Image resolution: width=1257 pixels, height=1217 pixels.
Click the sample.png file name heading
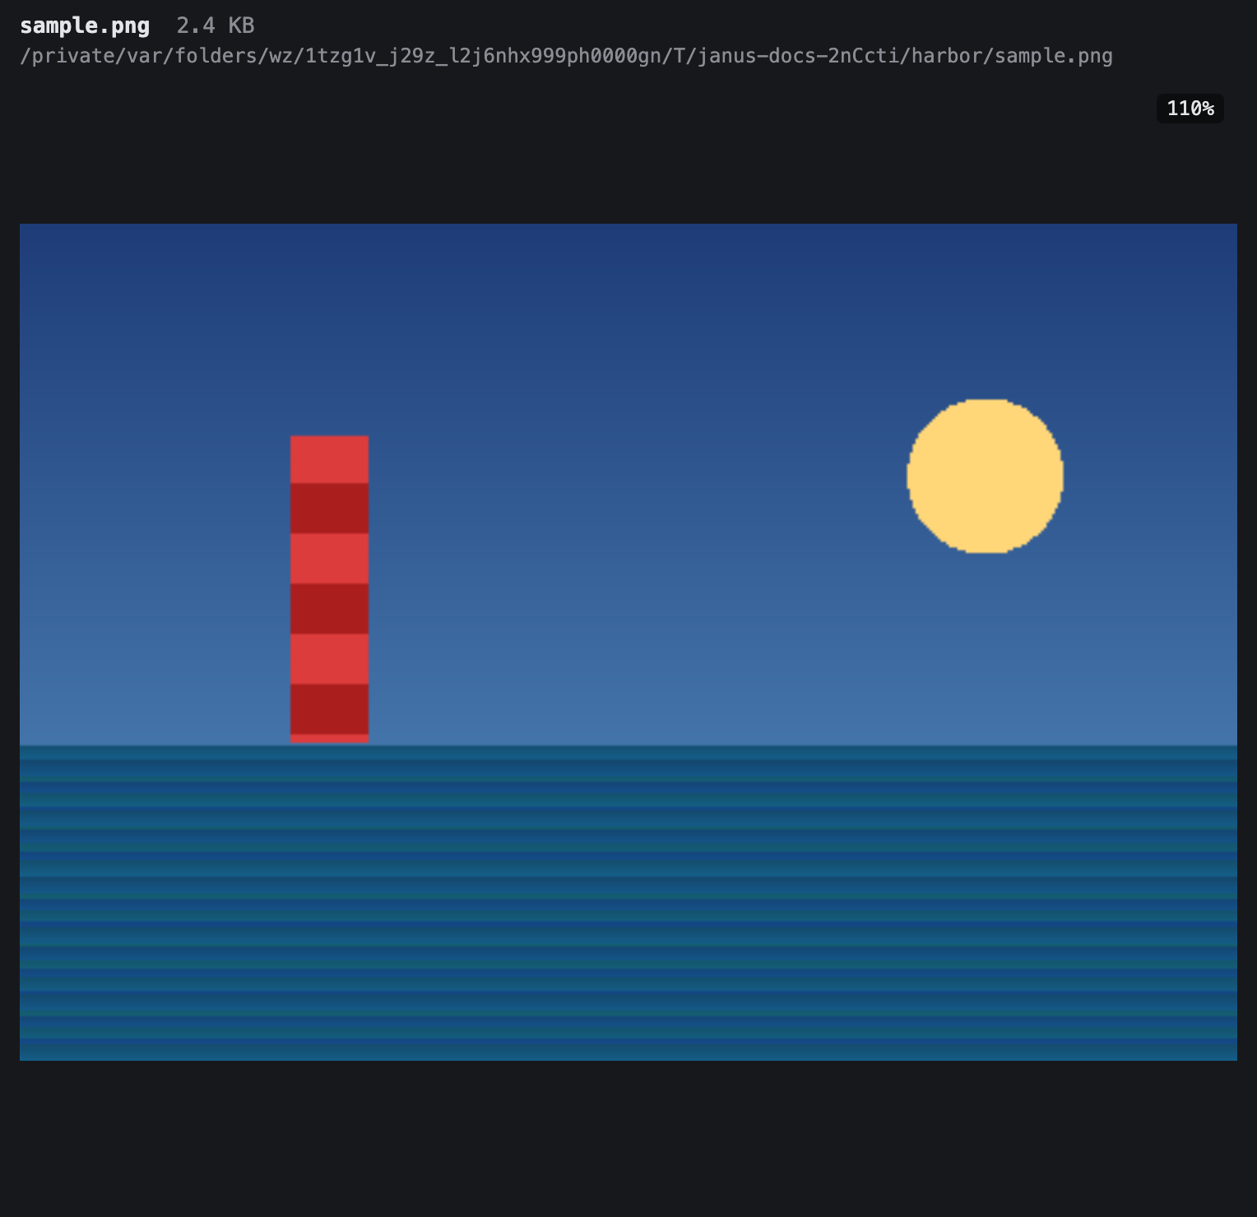pos(85,25)
